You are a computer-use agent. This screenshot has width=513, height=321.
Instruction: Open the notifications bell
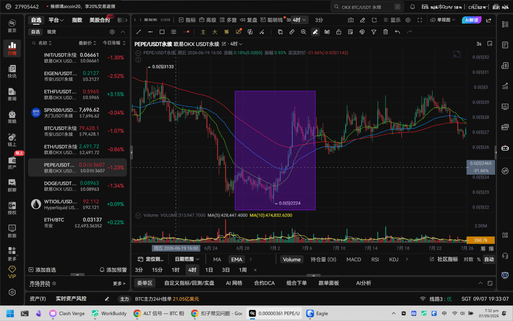tap(413, 7)
